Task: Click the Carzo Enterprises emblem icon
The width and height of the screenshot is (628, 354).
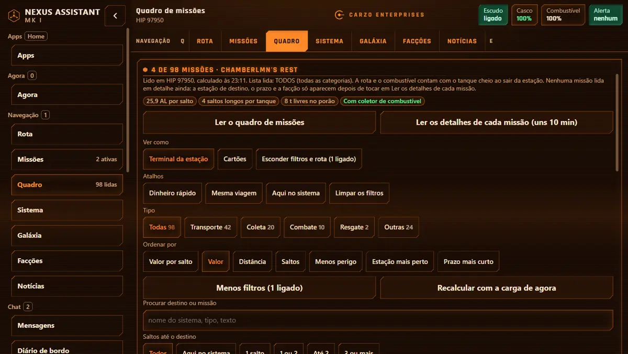Action: (x=339, y=15)
